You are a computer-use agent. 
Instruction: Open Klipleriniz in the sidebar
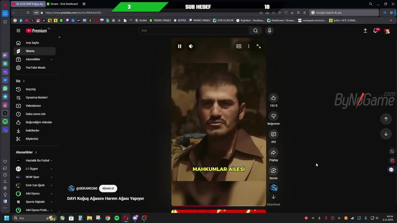[34, 139]
